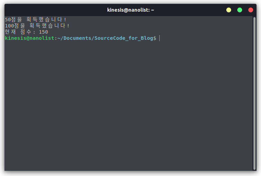Click the terminal's vertical scrollbar
This screenshot has height=176, width=261.
pyautogui.click(x=254, y=93)
